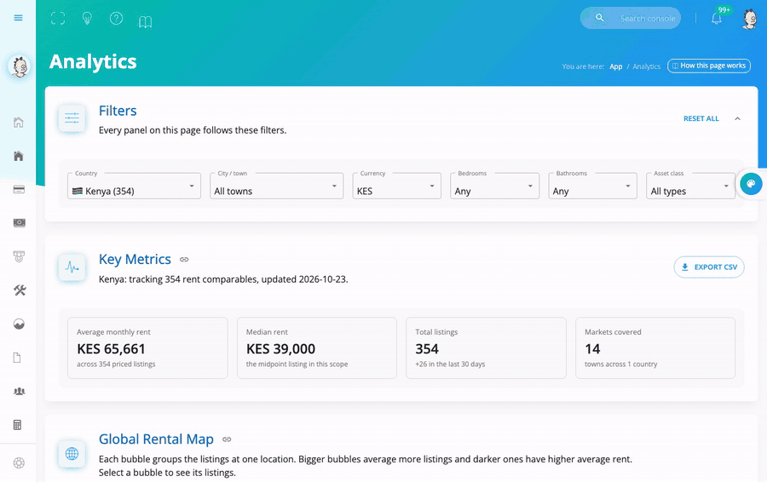
Task: Click the search magnifier icon
Action: click(x=599, y=18)
